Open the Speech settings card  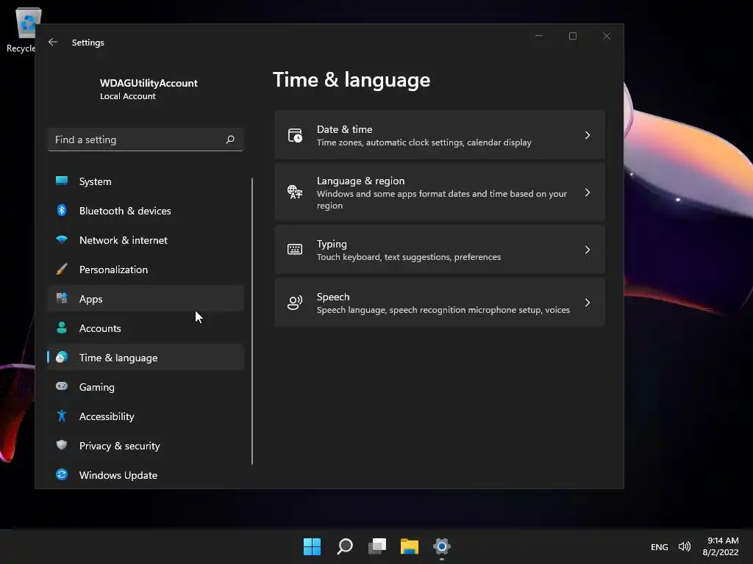[x=440, y=303]
